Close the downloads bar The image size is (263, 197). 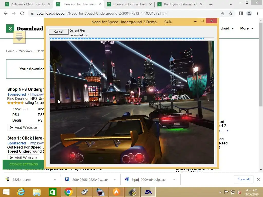click(x=258, y=179)
